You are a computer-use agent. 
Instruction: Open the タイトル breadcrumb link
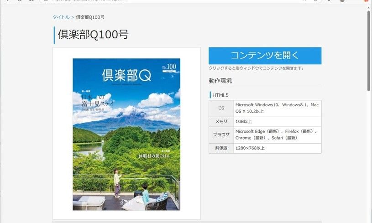[61, 17]
